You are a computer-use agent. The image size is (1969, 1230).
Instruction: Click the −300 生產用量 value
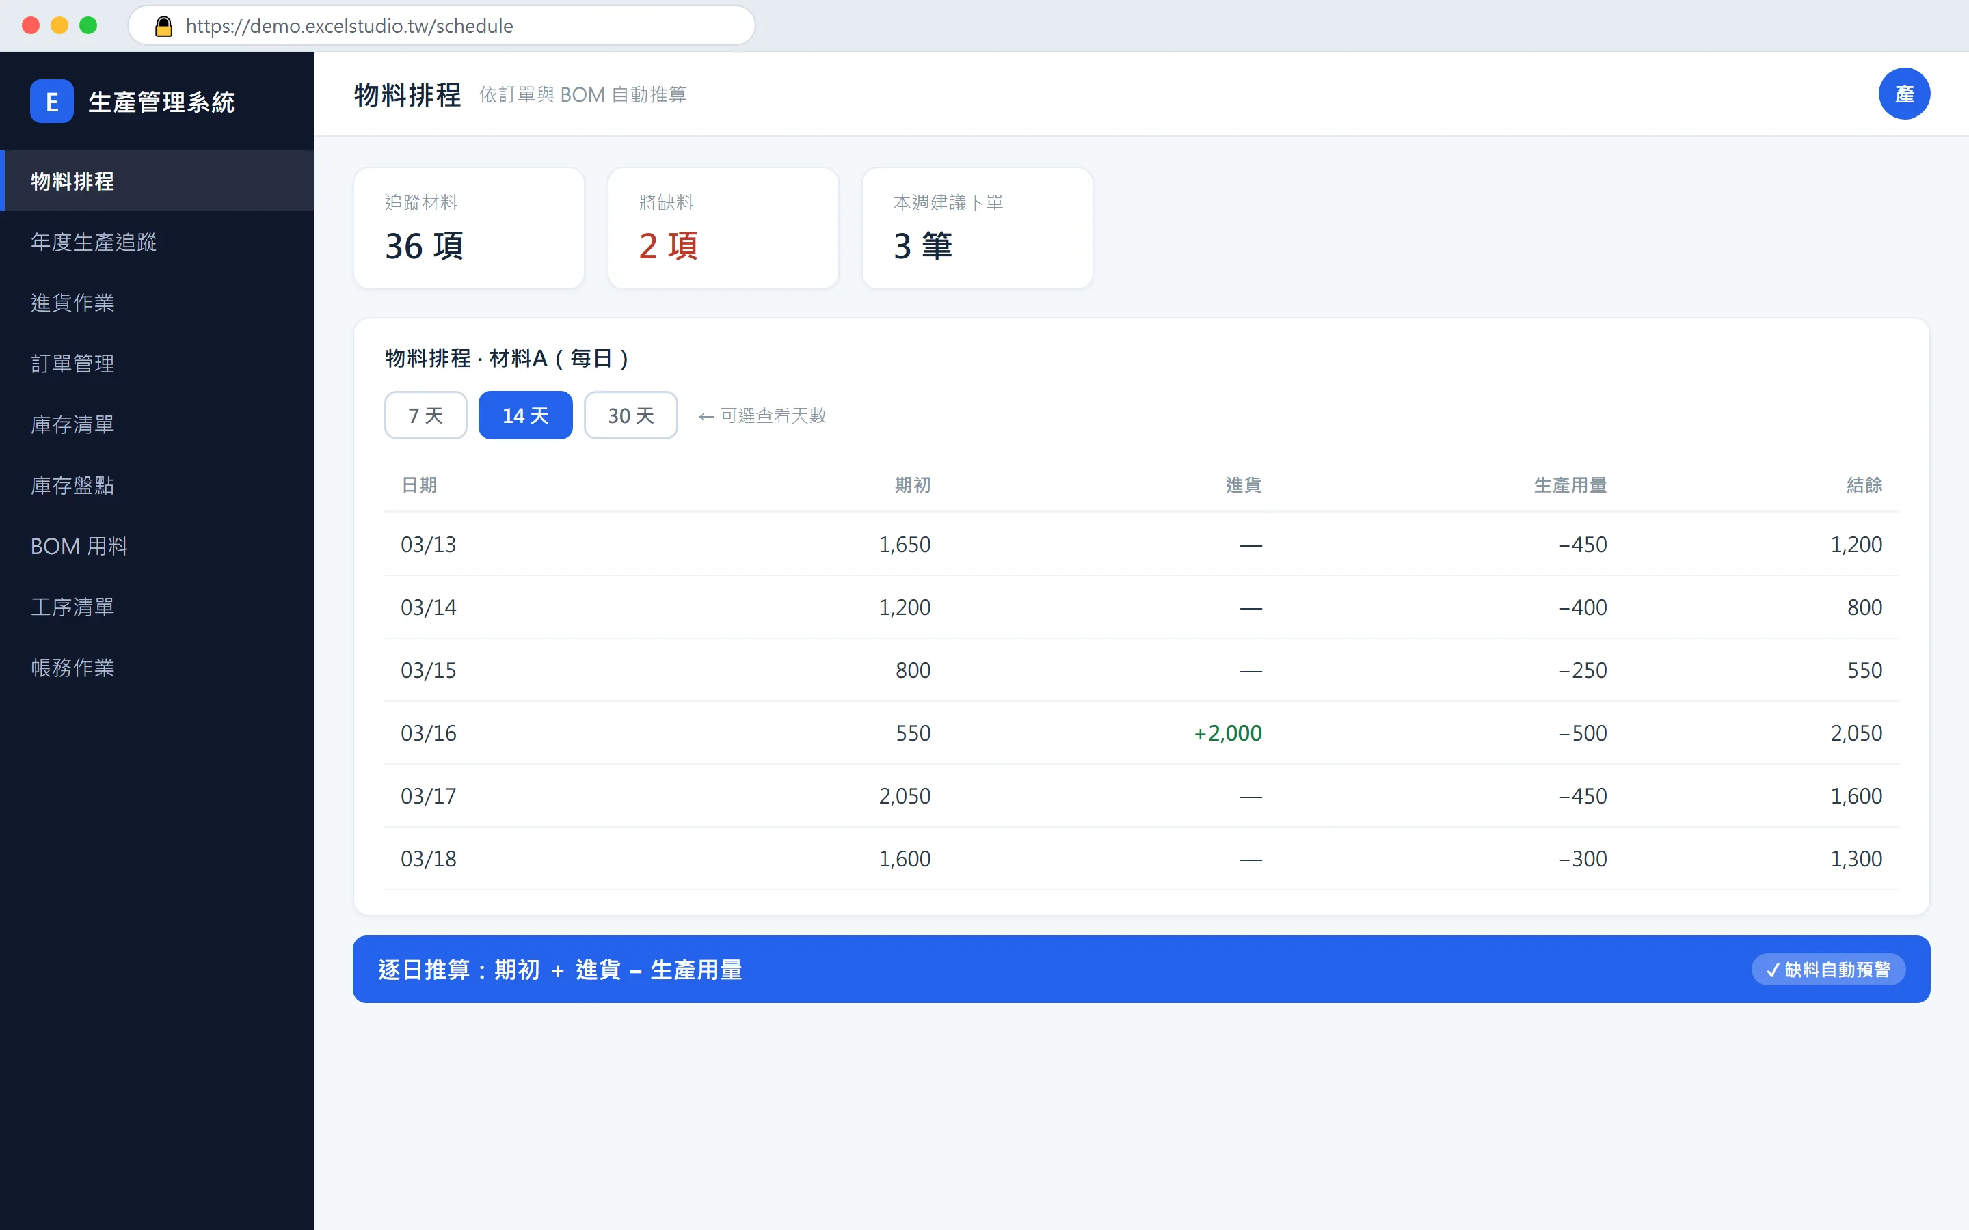[1583, 858]
